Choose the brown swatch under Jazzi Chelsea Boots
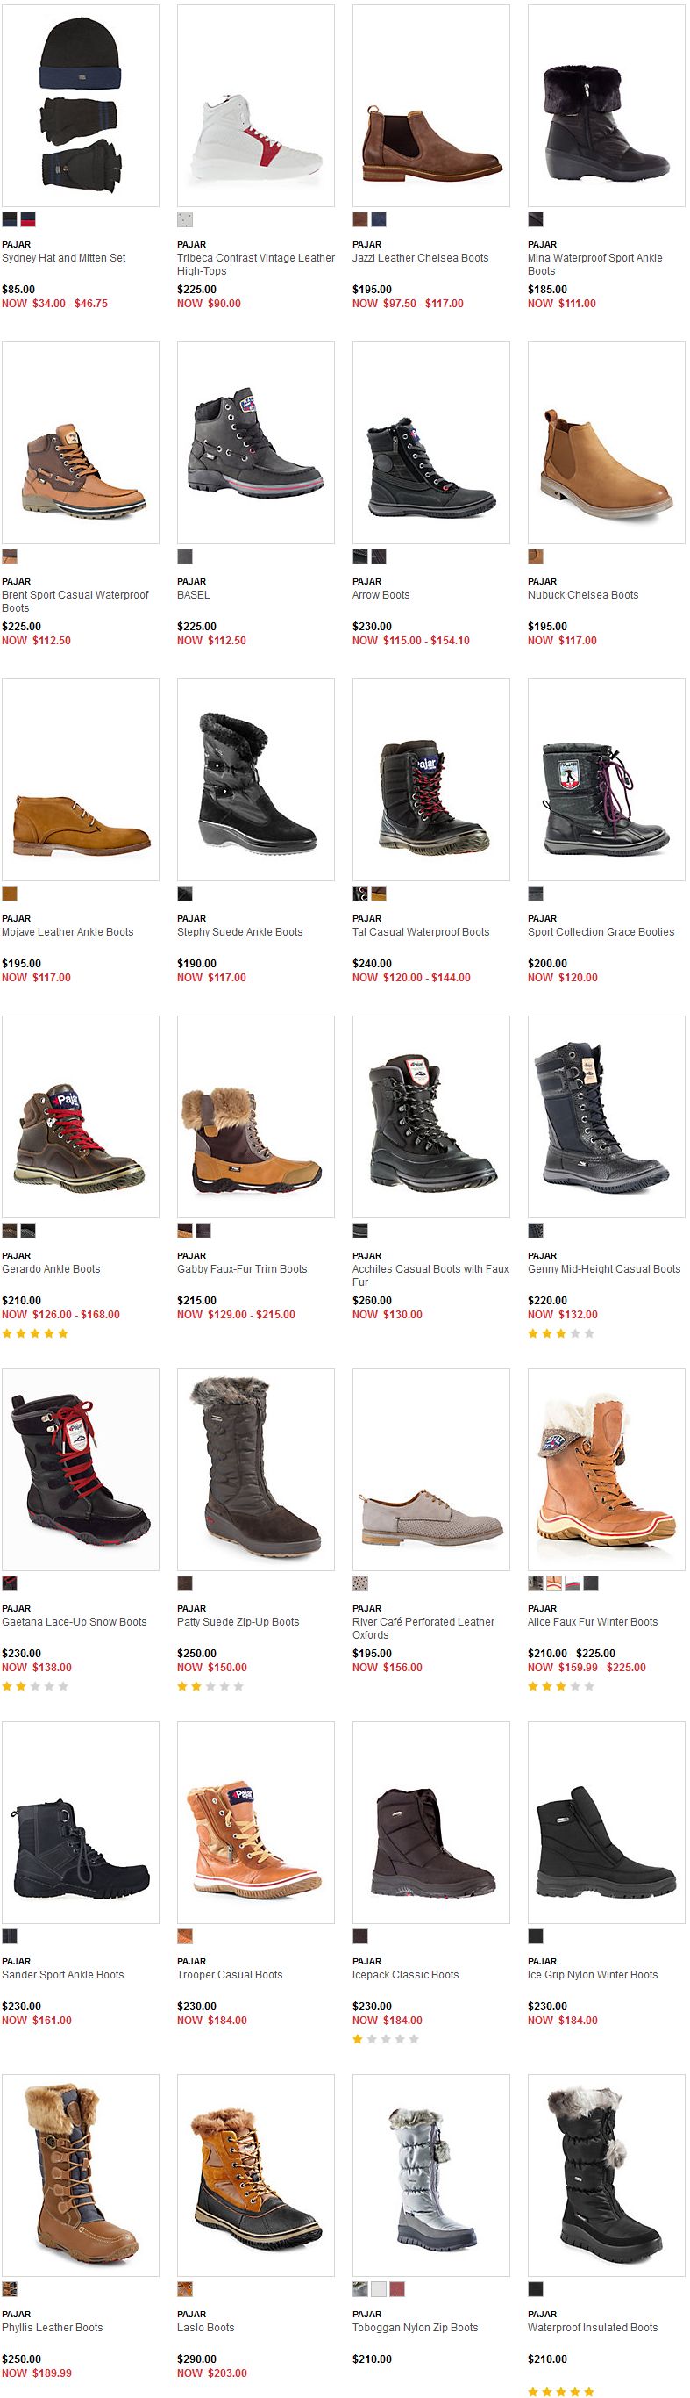The height and width of the screenshot is (2398, 690). [359, 219]
